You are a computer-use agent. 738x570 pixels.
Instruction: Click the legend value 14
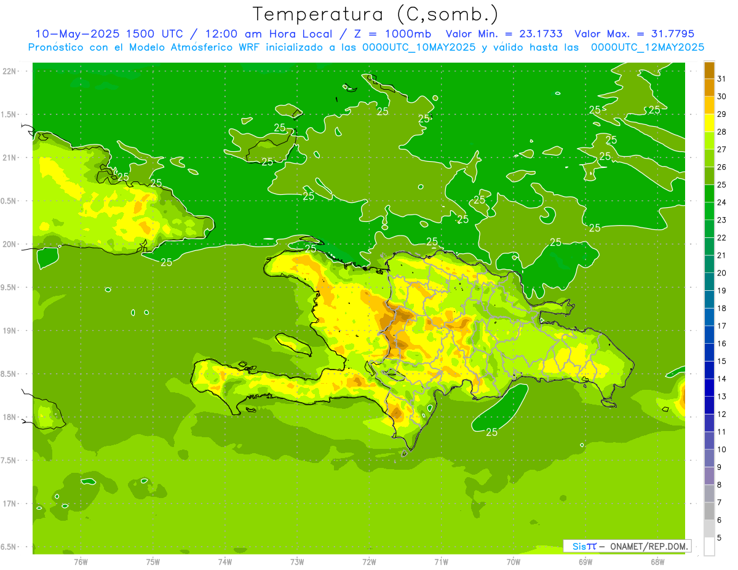pos(721,379)
